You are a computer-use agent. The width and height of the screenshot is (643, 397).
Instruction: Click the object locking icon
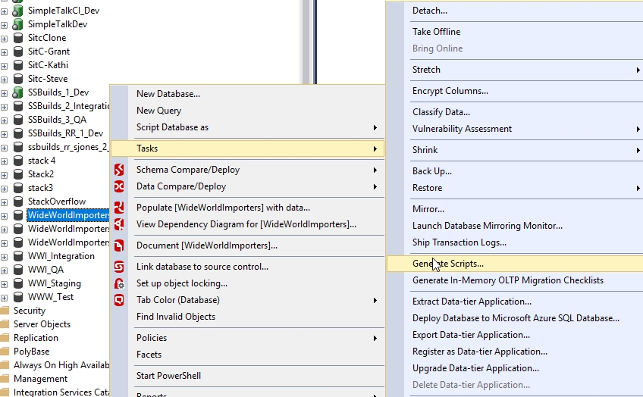click(x=119, y=283)
